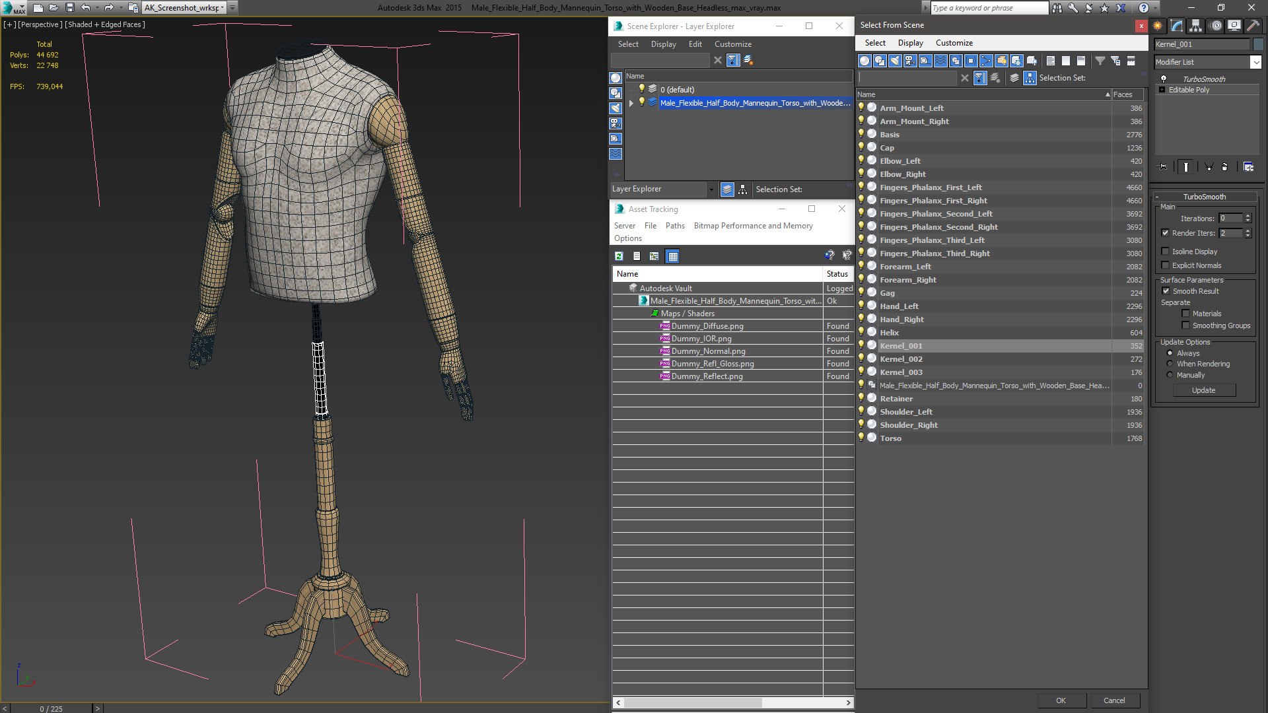Click the binoculars search icon in title bar
1268x713 pixels.
[1057, 8]
